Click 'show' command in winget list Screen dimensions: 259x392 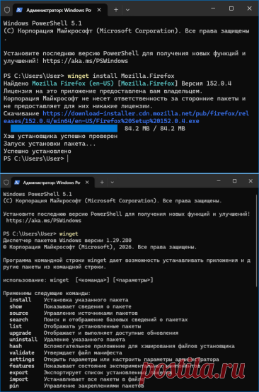(x=16, y=306)
